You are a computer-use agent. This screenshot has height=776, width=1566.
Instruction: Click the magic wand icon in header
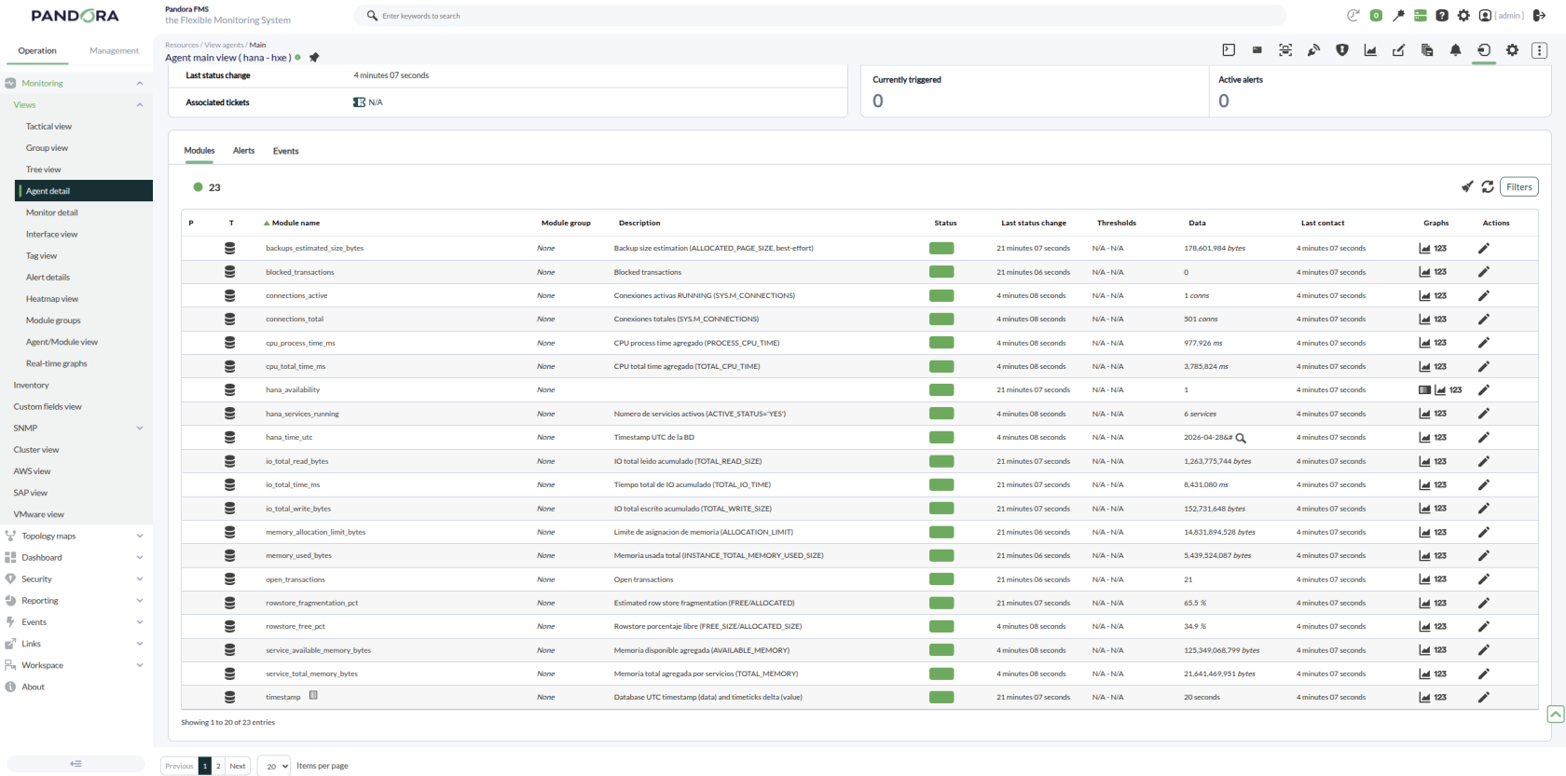tap(1398, 15)
